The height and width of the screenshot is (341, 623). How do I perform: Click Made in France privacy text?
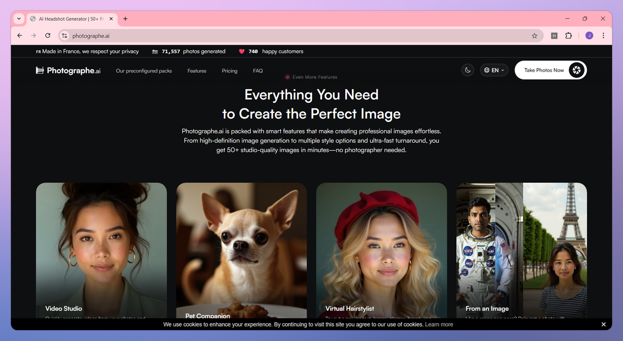90,51
